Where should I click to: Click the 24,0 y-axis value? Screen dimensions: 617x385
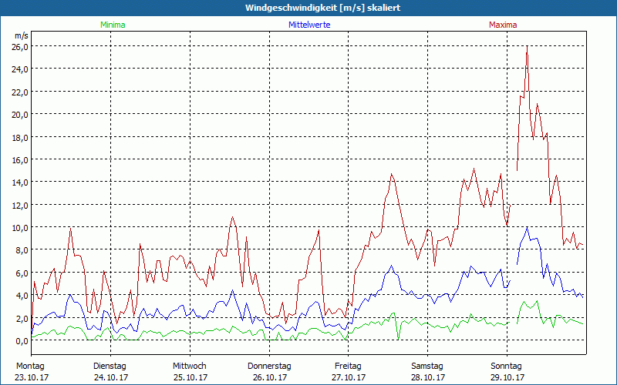21,69
